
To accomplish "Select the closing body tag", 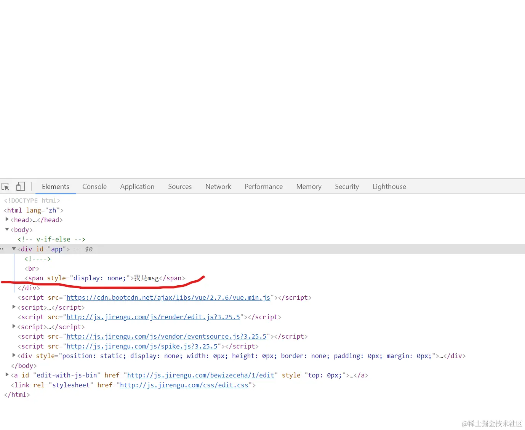I will [x=24, y=366].
